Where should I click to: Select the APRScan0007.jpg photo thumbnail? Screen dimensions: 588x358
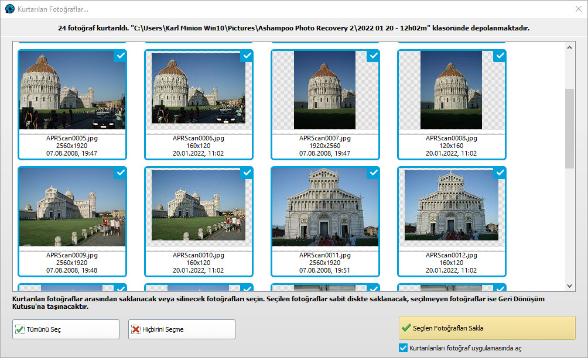(325, 90)
